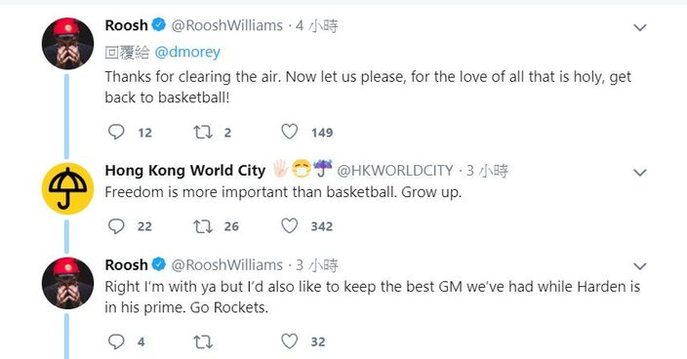Click the yellow umbrella profile picture
687x359 pixels.
coord(67,188)
